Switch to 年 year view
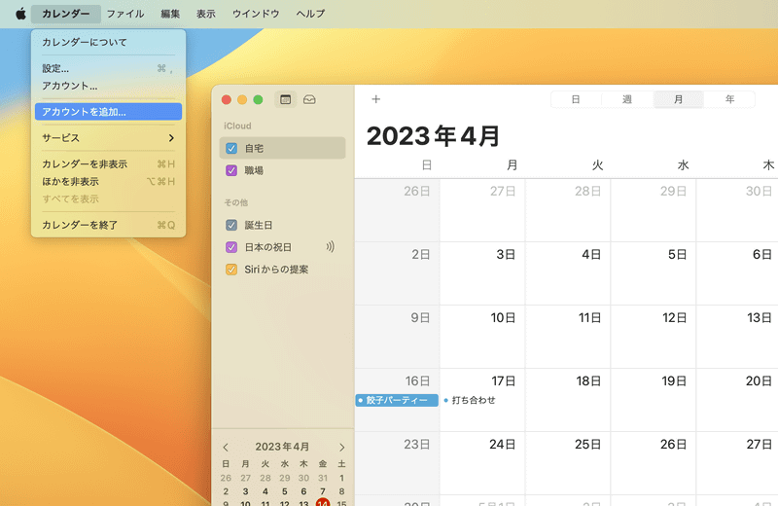778x506 pixels. coord(729,99)
